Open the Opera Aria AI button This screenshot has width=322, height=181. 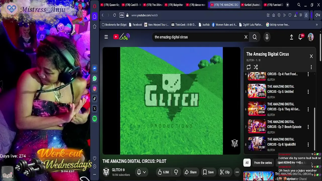coord(318,15)
